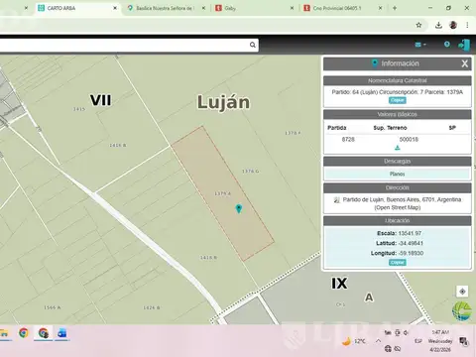Click the Luján map label
Viewport: 476px width, 357px height.
pos(223,102)
